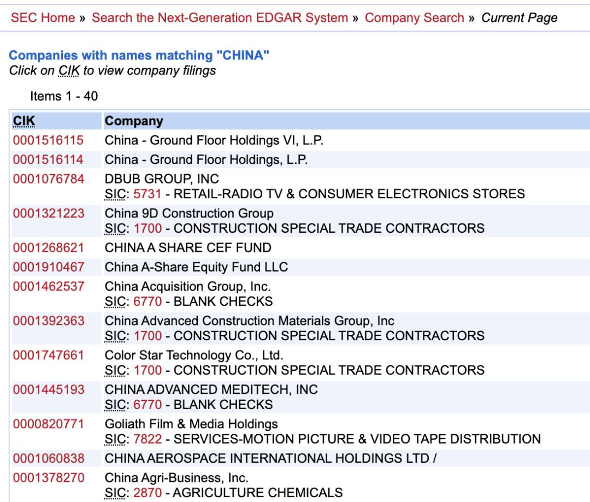Image resolution: width=590 pixels, height=502 pixels.
Task: Open CIK 0001392363 filings
Action: (48, 320)
